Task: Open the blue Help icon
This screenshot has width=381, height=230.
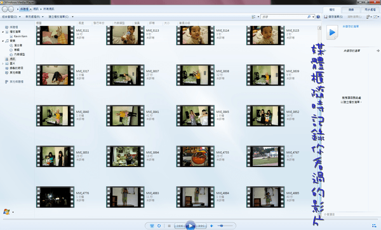Action: tap(318, 17)
